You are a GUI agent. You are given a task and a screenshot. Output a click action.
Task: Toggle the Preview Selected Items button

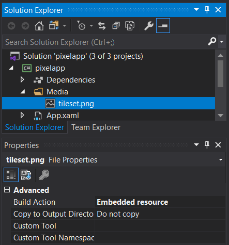pos(163,26)
